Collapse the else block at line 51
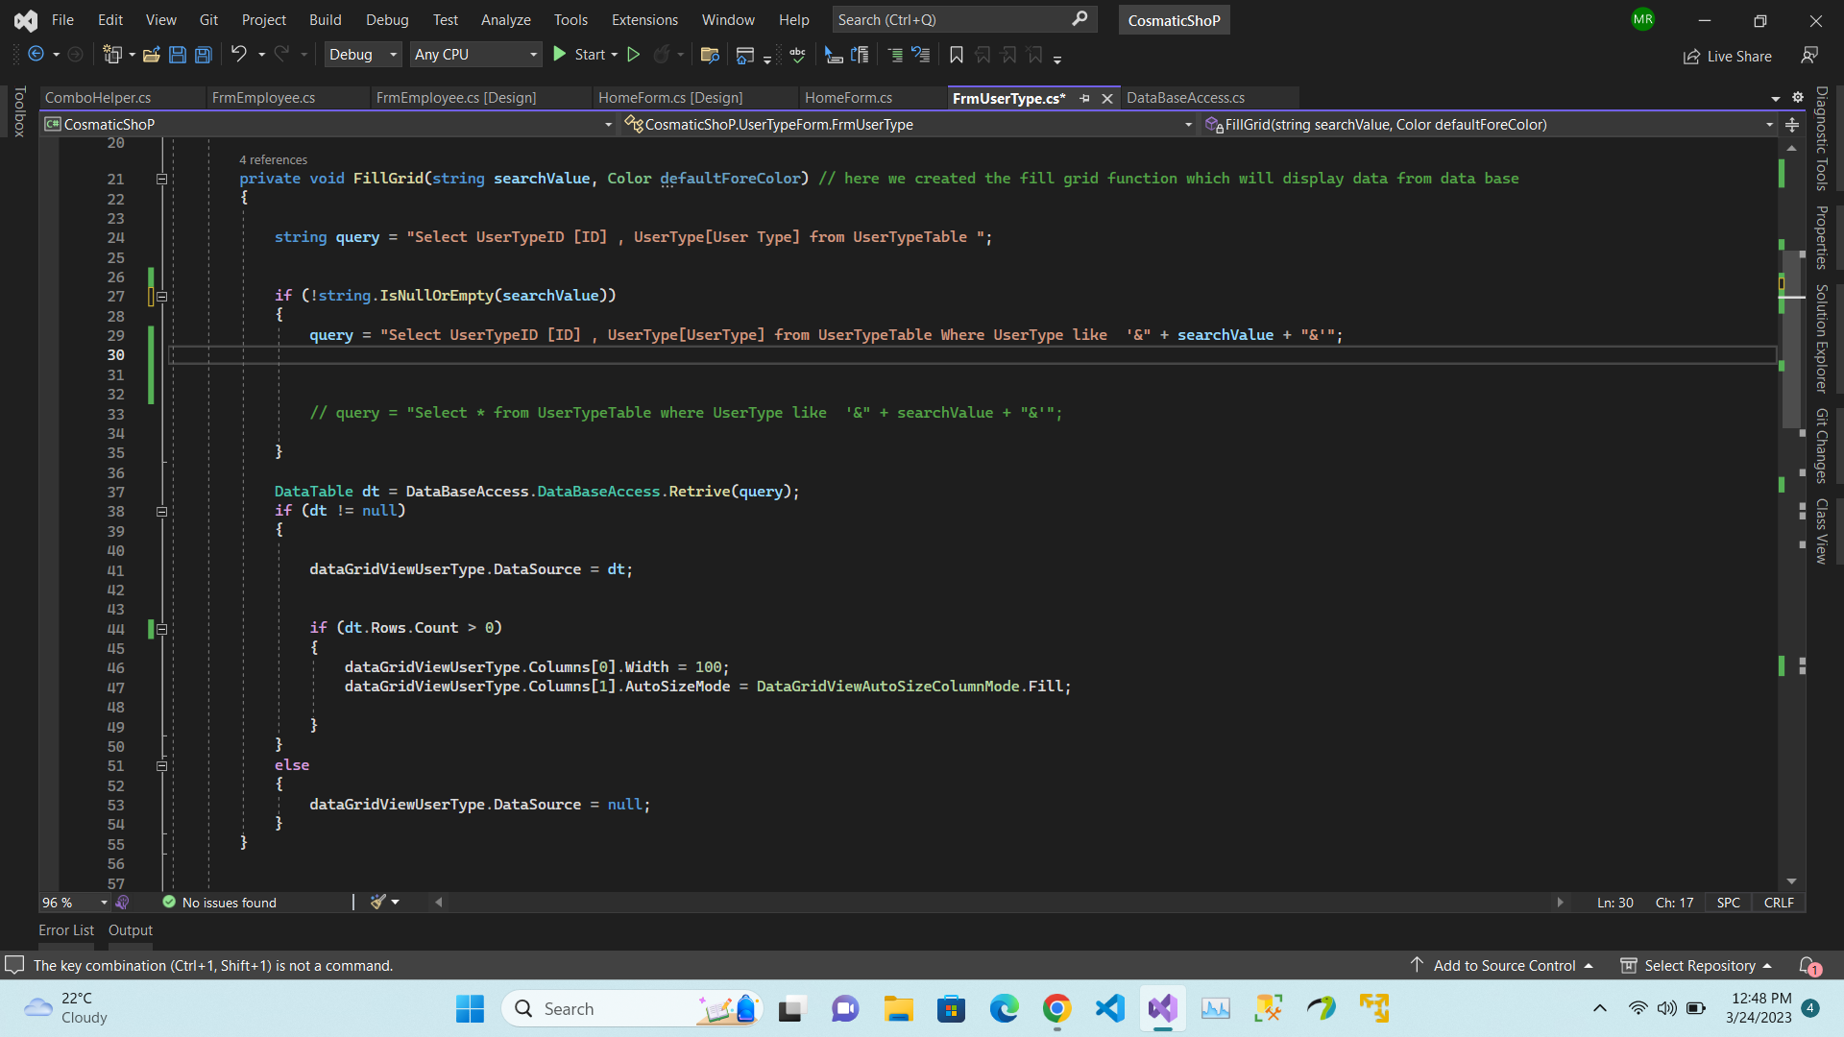This screenshot has height=1037, width=1844. [x=161, y=765]
